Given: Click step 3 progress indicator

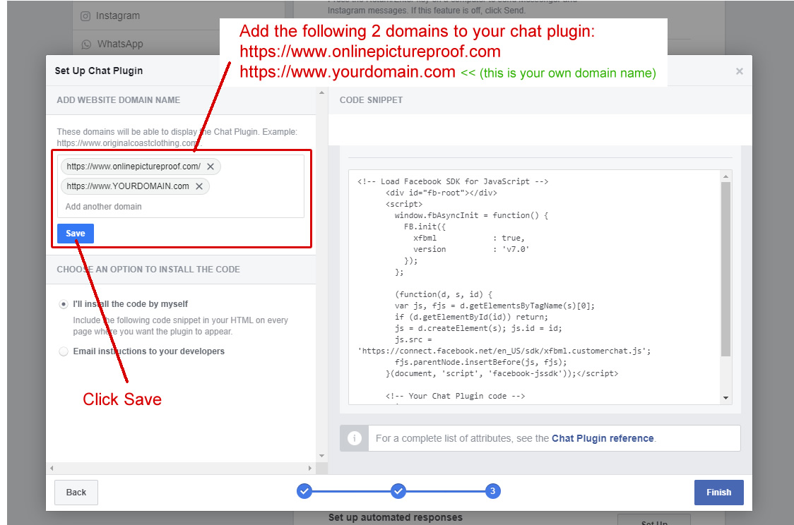Looking at the screenshot, I should (492, 490).
